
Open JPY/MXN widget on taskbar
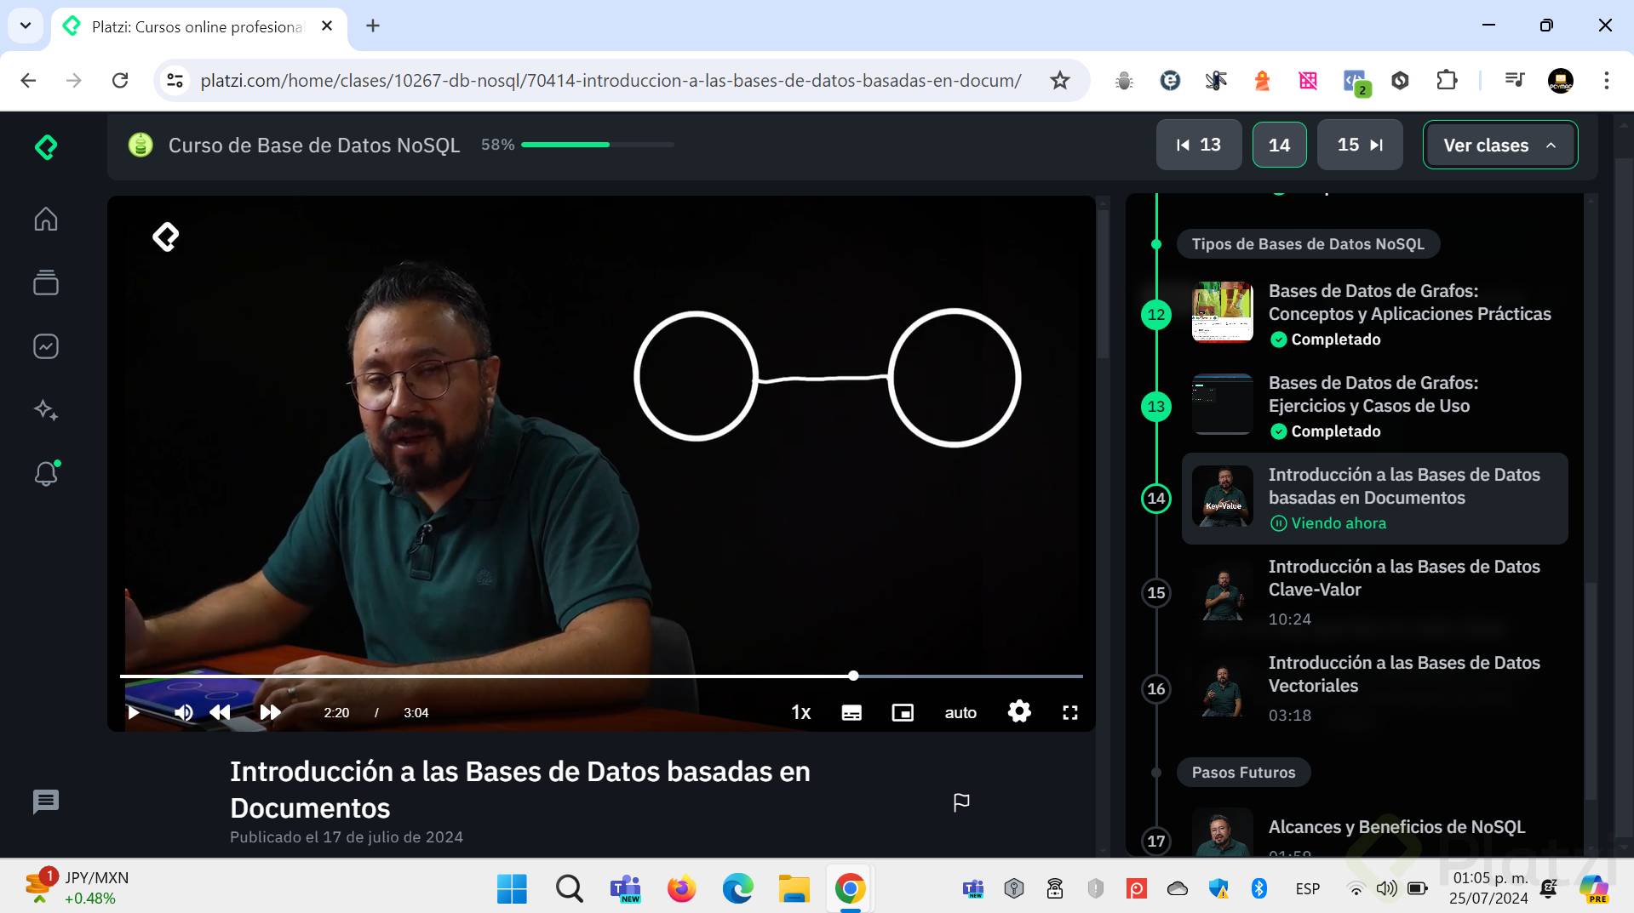(78, 887)
